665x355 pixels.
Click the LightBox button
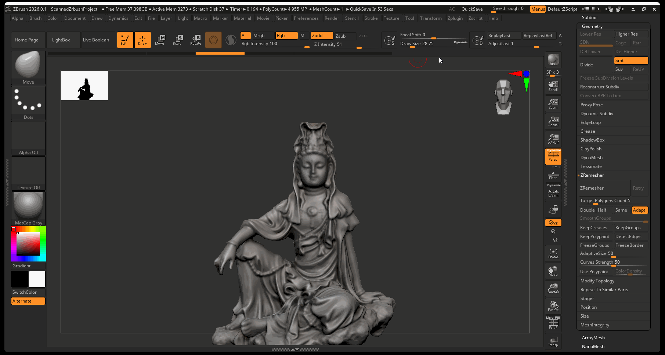coord(61,40)
